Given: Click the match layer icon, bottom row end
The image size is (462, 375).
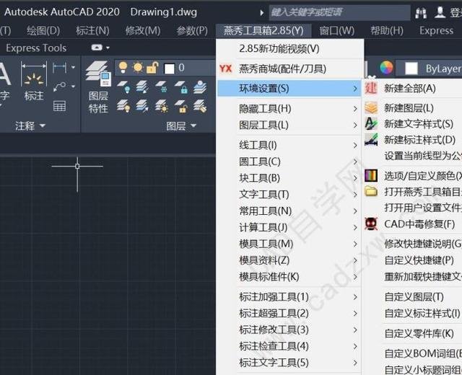Looking at the screenshot, I should pos(200,106).
